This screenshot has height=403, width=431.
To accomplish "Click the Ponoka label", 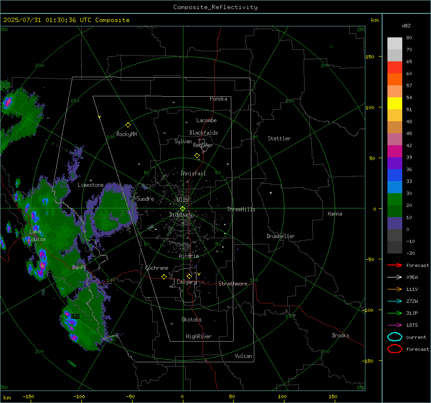I will 218,99.
